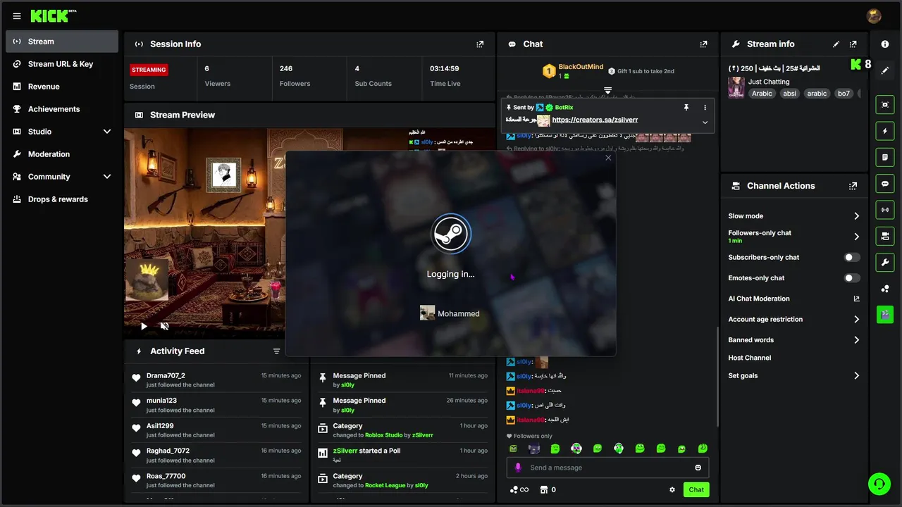Screen dimensions: 902x507
Task: Click BlackOutMind top gifter name
Action: click(581, 67)
